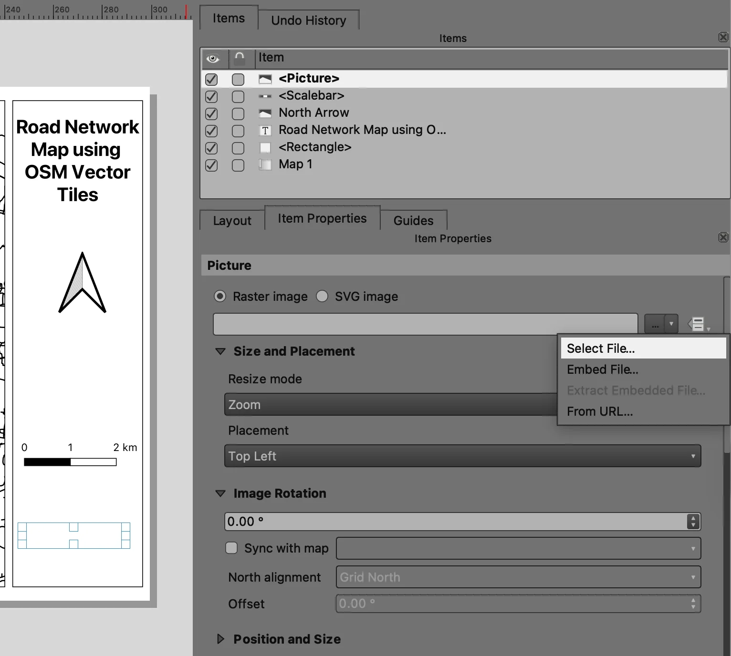Click the Map 1 item thumbnail icon
Screen dimensions: 731x656
(x=266, y=164)
